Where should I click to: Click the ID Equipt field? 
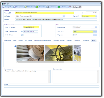click(39, 16)
